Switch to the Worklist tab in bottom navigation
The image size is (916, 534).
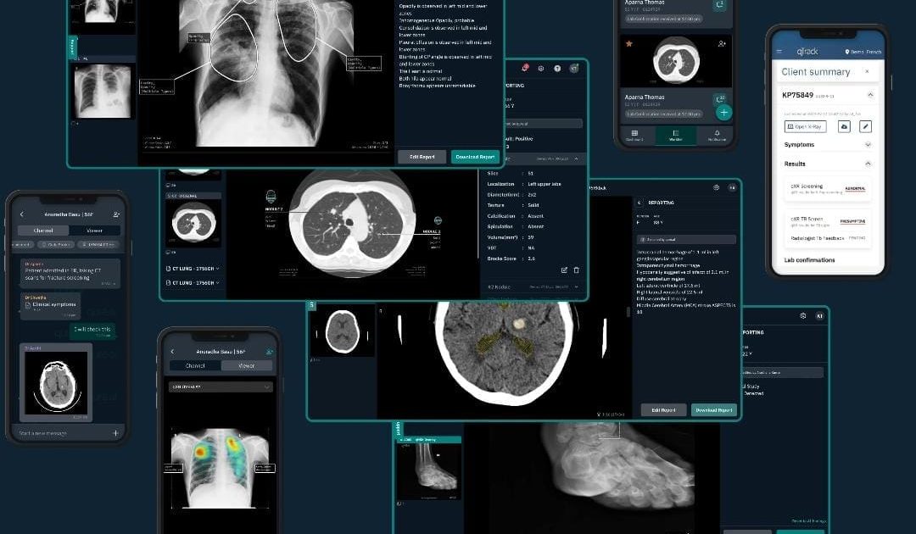pos(676,135)
